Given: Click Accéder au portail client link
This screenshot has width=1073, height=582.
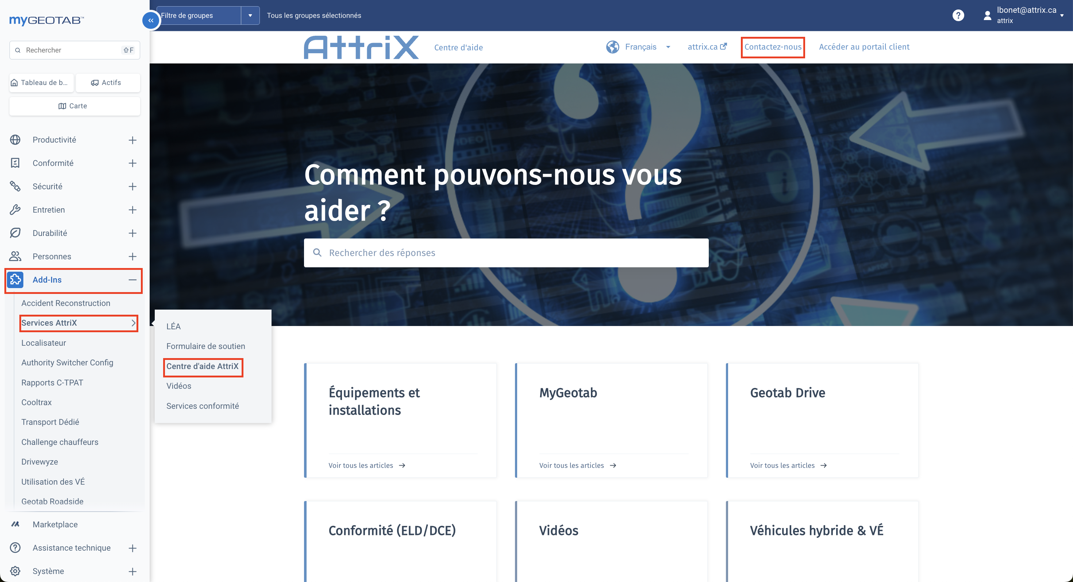Looking at the screenshot, I should [864, 47].
